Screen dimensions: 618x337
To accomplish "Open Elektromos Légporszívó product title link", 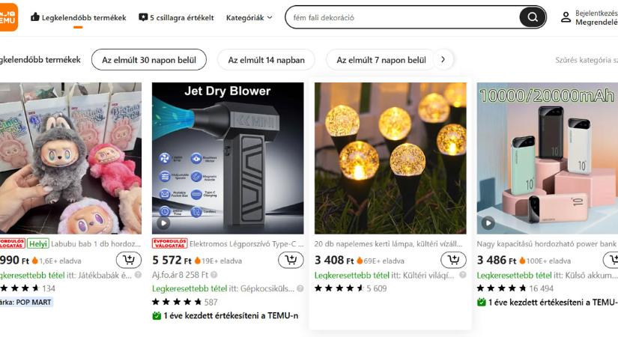I will click(246, 243).
